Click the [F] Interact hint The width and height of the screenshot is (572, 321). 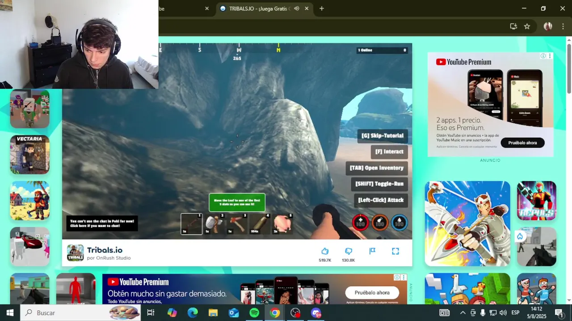click(389, 152)
